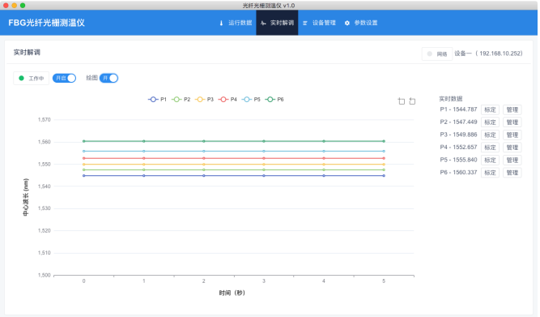The height and width of the screenshot is (317, 540).
Task: Toggle P5 series in chart legend
Action: (251, 100)
